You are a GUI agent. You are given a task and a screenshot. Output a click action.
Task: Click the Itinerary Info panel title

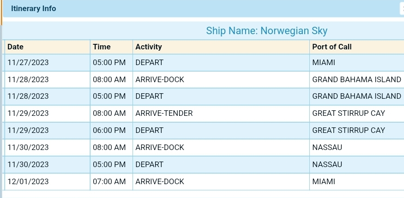coord(34,8)
